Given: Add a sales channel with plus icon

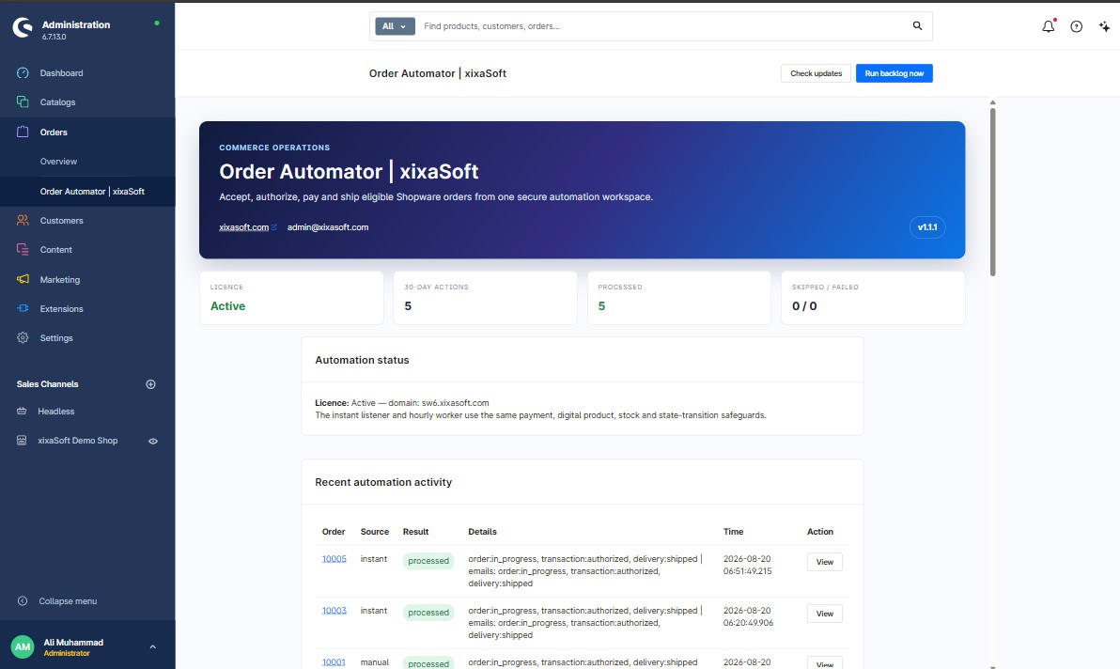Looking at the screenshot, I should click(150, 384).
